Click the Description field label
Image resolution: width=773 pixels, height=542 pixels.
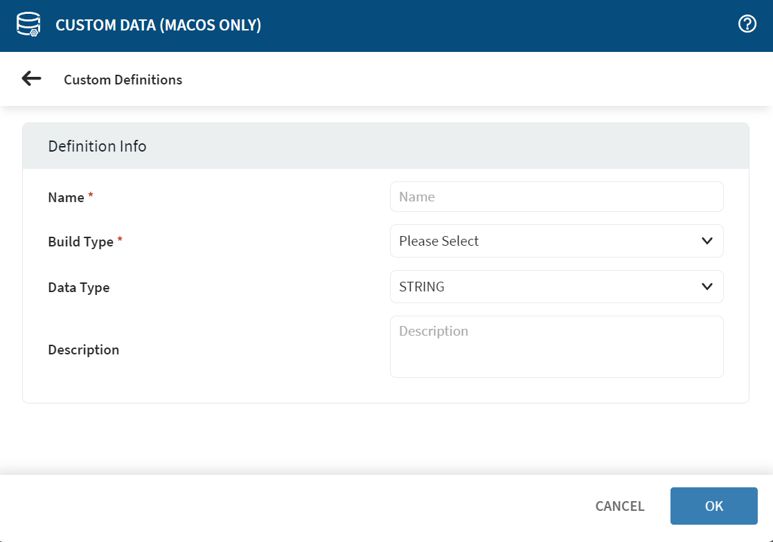click(x=83, y=350)
